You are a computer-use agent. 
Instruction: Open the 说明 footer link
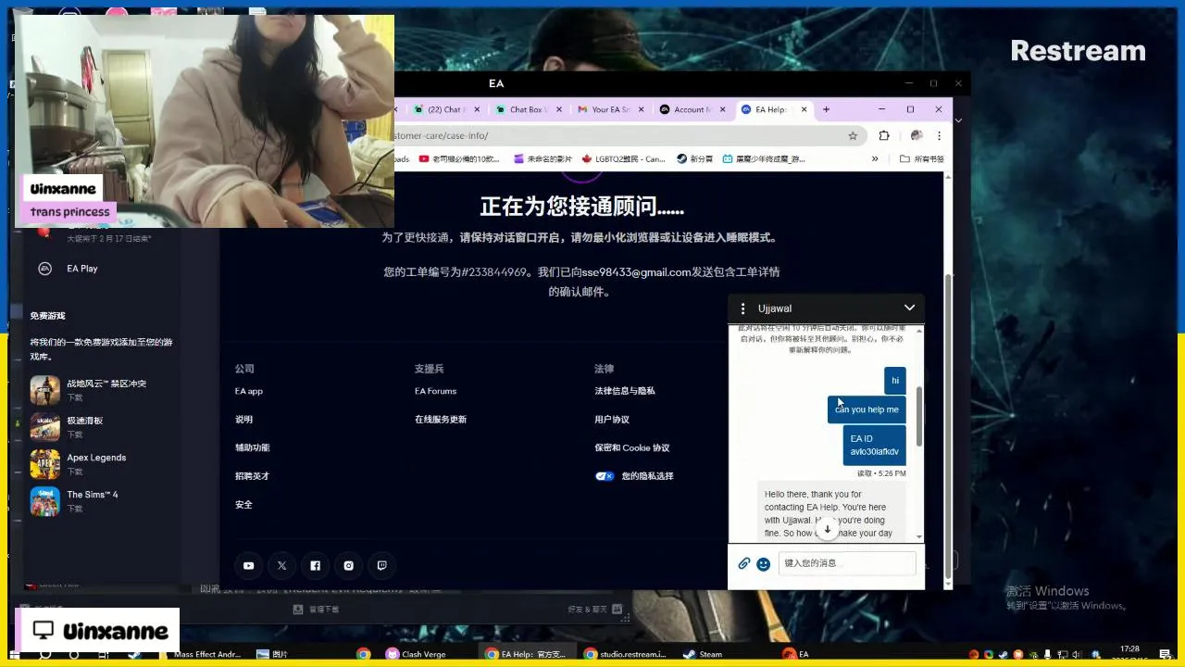243,420
